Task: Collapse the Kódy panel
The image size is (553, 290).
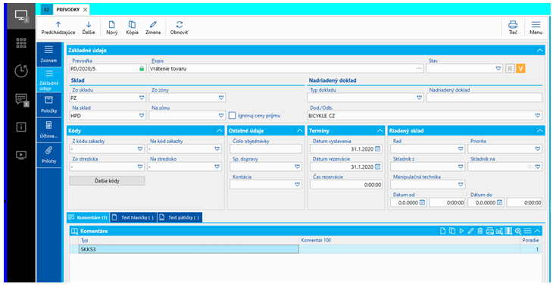Action: coord(220,131)
